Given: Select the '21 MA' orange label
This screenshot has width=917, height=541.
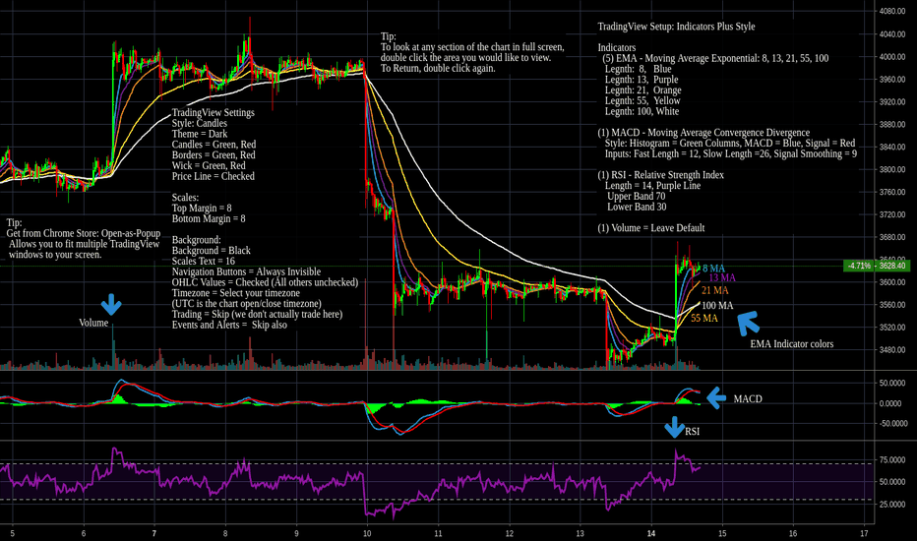Looking at the screenshot, I should point(714,291).
